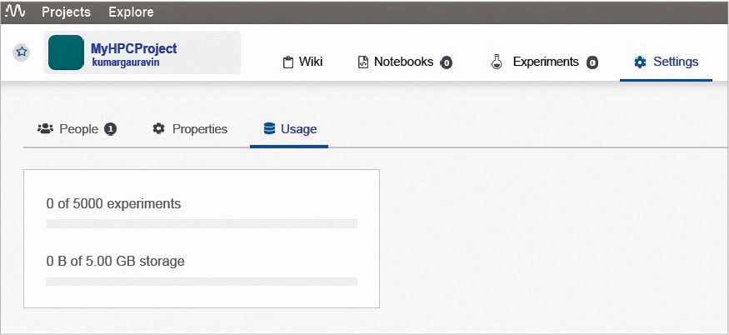This screenshot has width=729, height=335.
Task: Select the "0 of 5000 experiments" text
Action: pyautogui.click(x=113, y=203)
